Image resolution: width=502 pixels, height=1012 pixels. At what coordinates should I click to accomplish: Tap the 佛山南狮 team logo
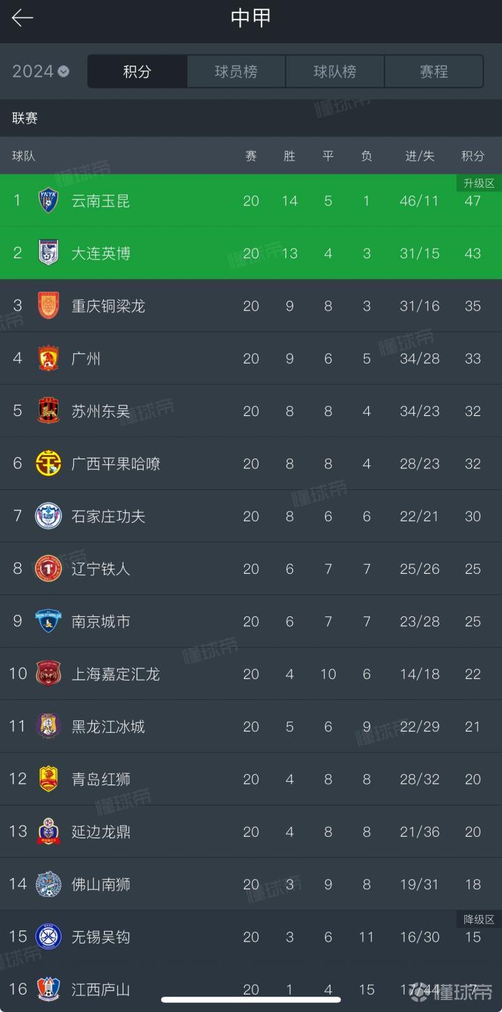(x=48, y=884)
